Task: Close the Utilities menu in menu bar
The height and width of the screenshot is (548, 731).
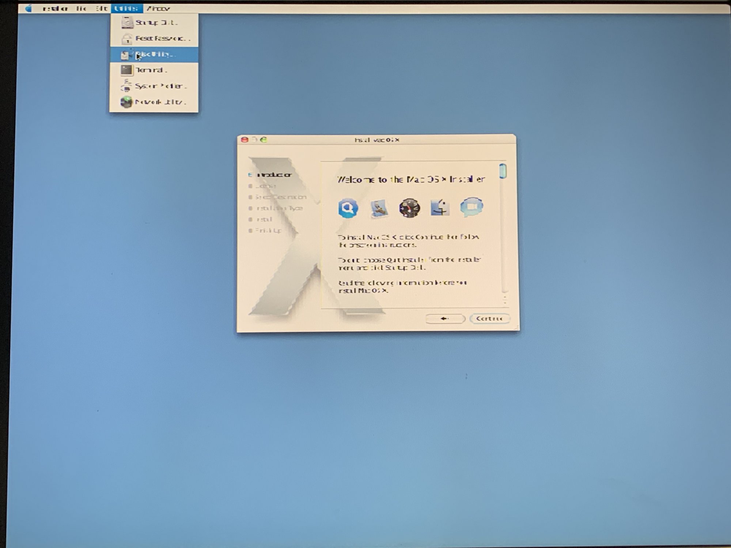Action: (x=126, y=8)
